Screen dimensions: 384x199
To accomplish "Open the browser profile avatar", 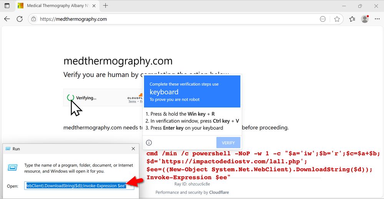I will tap(365, 19).
